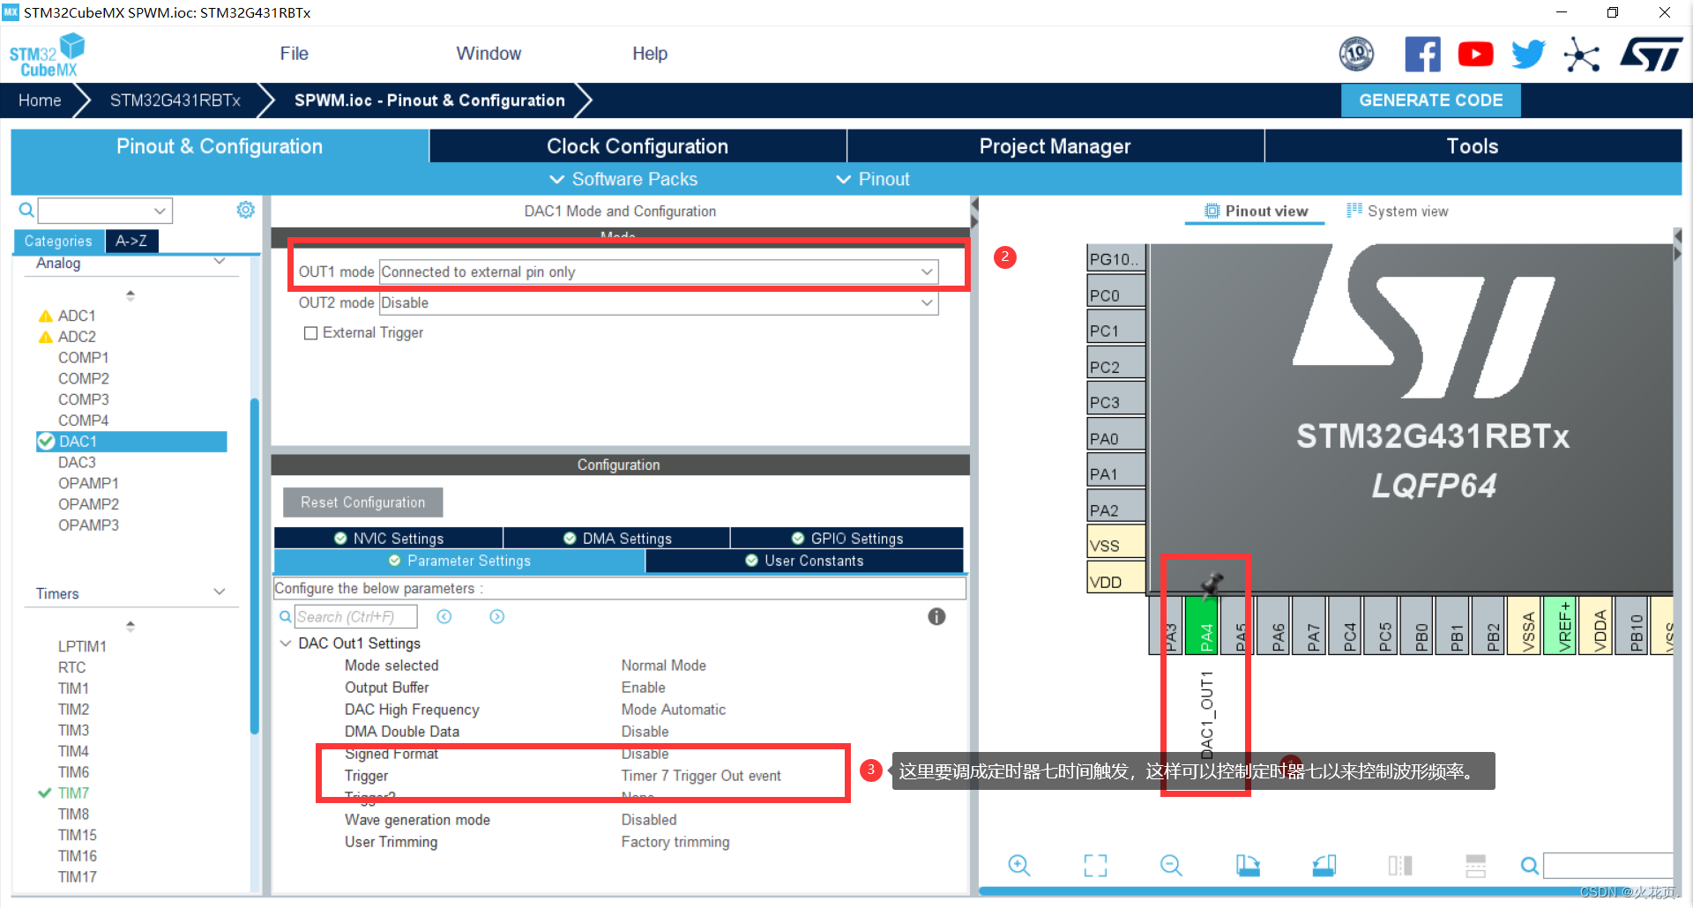Go to the Home breadcrumb

click(x=40, y=100)
